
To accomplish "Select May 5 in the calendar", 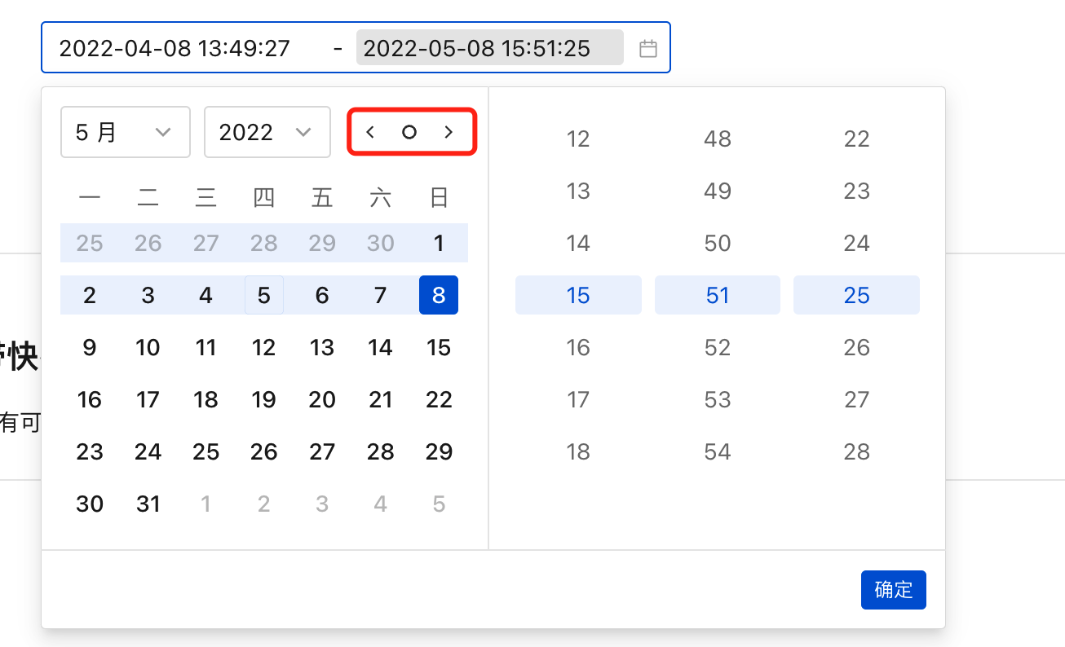I will (264, 295).
